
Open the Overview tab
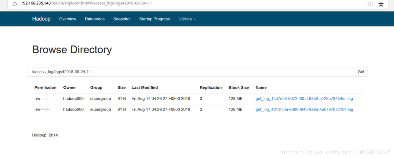click(68, 19)
